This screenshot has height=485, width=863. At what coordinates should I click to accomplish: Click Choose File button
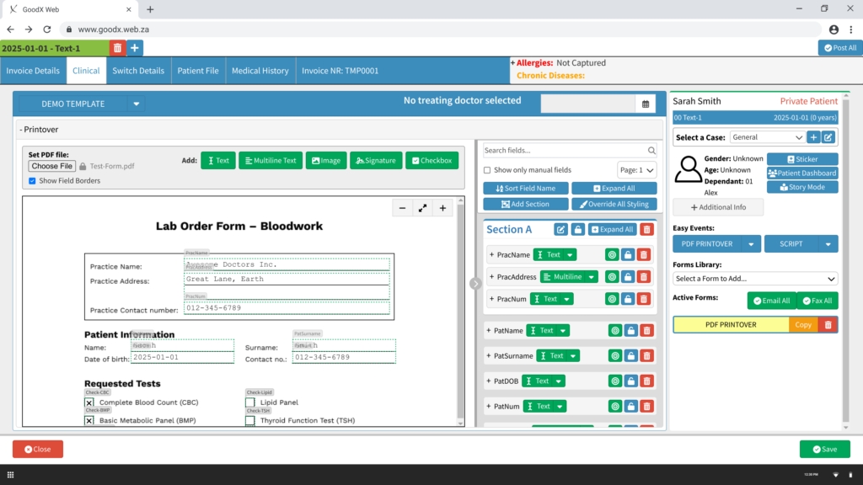(x=51, y=166)
